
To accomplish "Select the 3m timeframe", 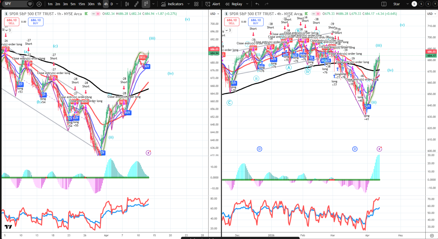I will pyautogui.click(x=65, y=4).
